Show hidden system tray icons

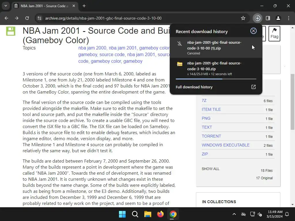point(234,214)
